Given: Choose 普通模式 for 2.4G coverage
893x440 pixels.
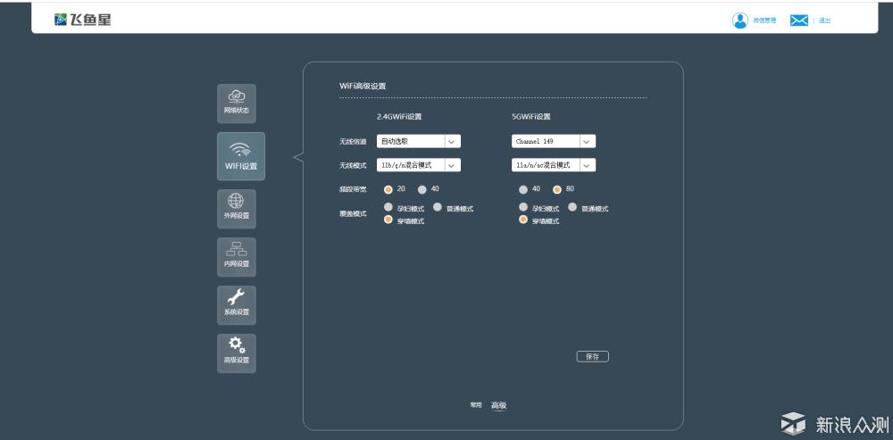Looking at the screenshot, I should (x=438, y=208).
